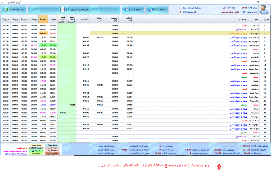Click the green 10:35 exit cell in row 6
Image resolution: width=271 pixels, height=171 pixels.
43,45
